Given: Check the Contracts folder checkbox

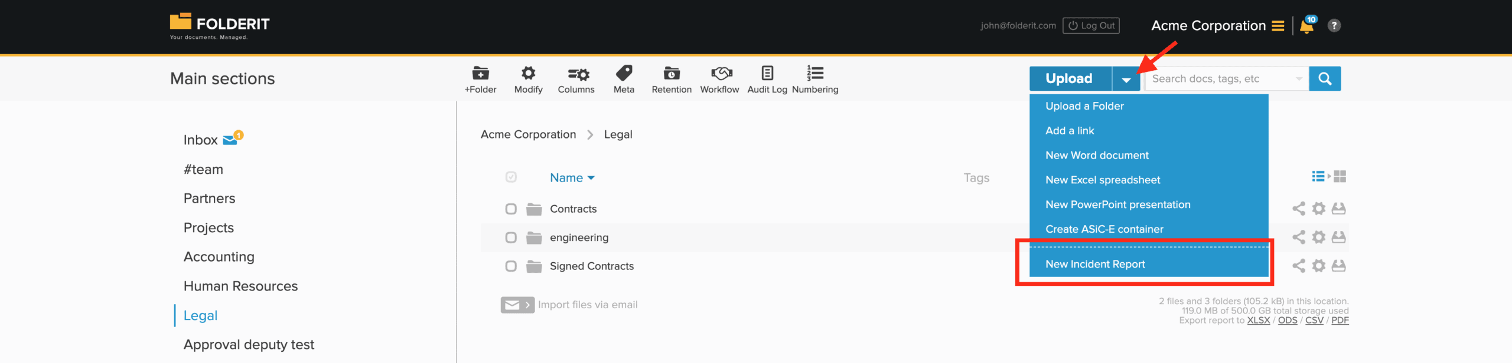Looking at the screenshot, I should [511, 209].
